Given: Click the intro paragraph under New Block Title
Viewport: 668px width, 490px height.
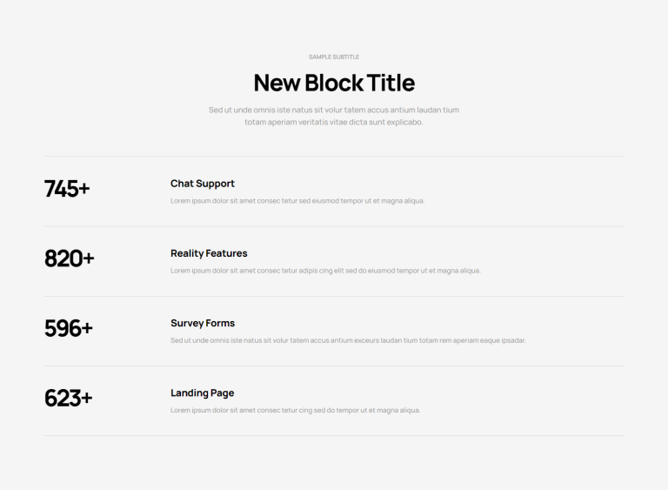Looking at the screenshot, I should pos(334,116).
